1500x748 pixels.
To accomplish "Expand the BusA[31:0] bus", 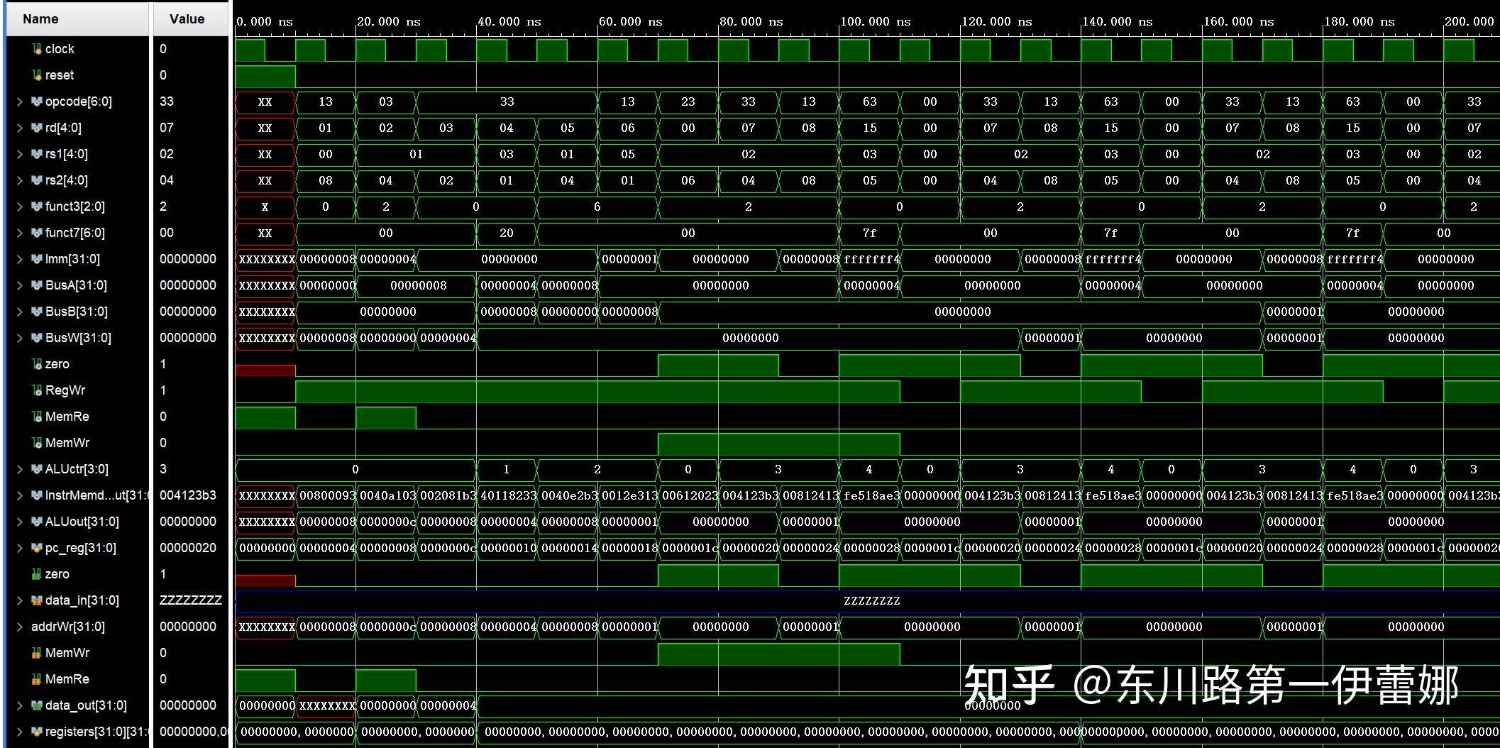I will (x=20, y=285).
